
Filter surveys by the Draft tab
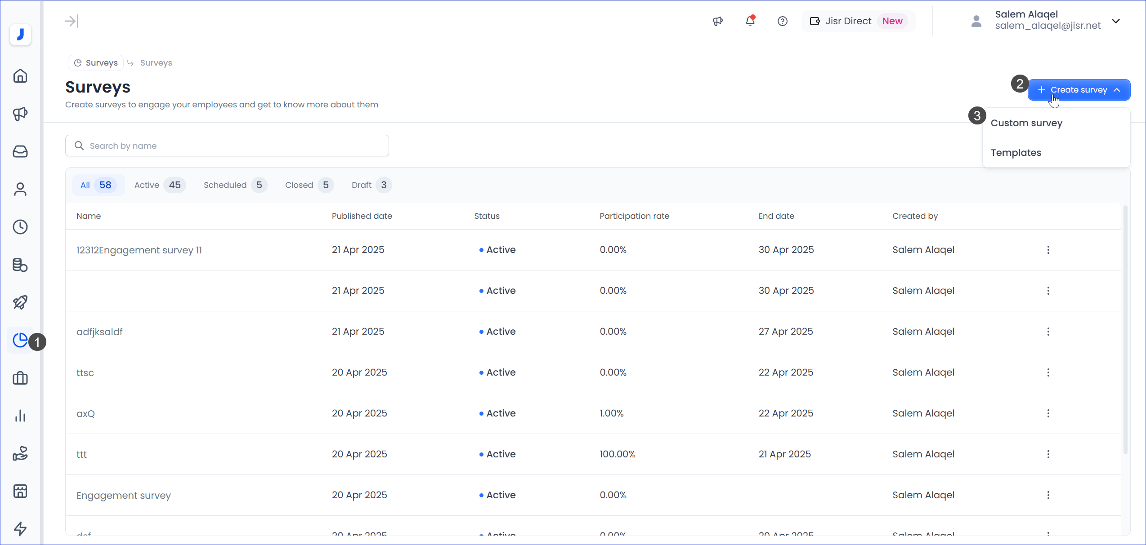371,185
